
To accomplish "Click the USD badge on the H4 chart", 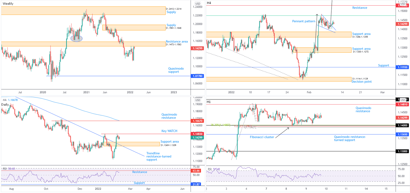I will tap(403, 3).
